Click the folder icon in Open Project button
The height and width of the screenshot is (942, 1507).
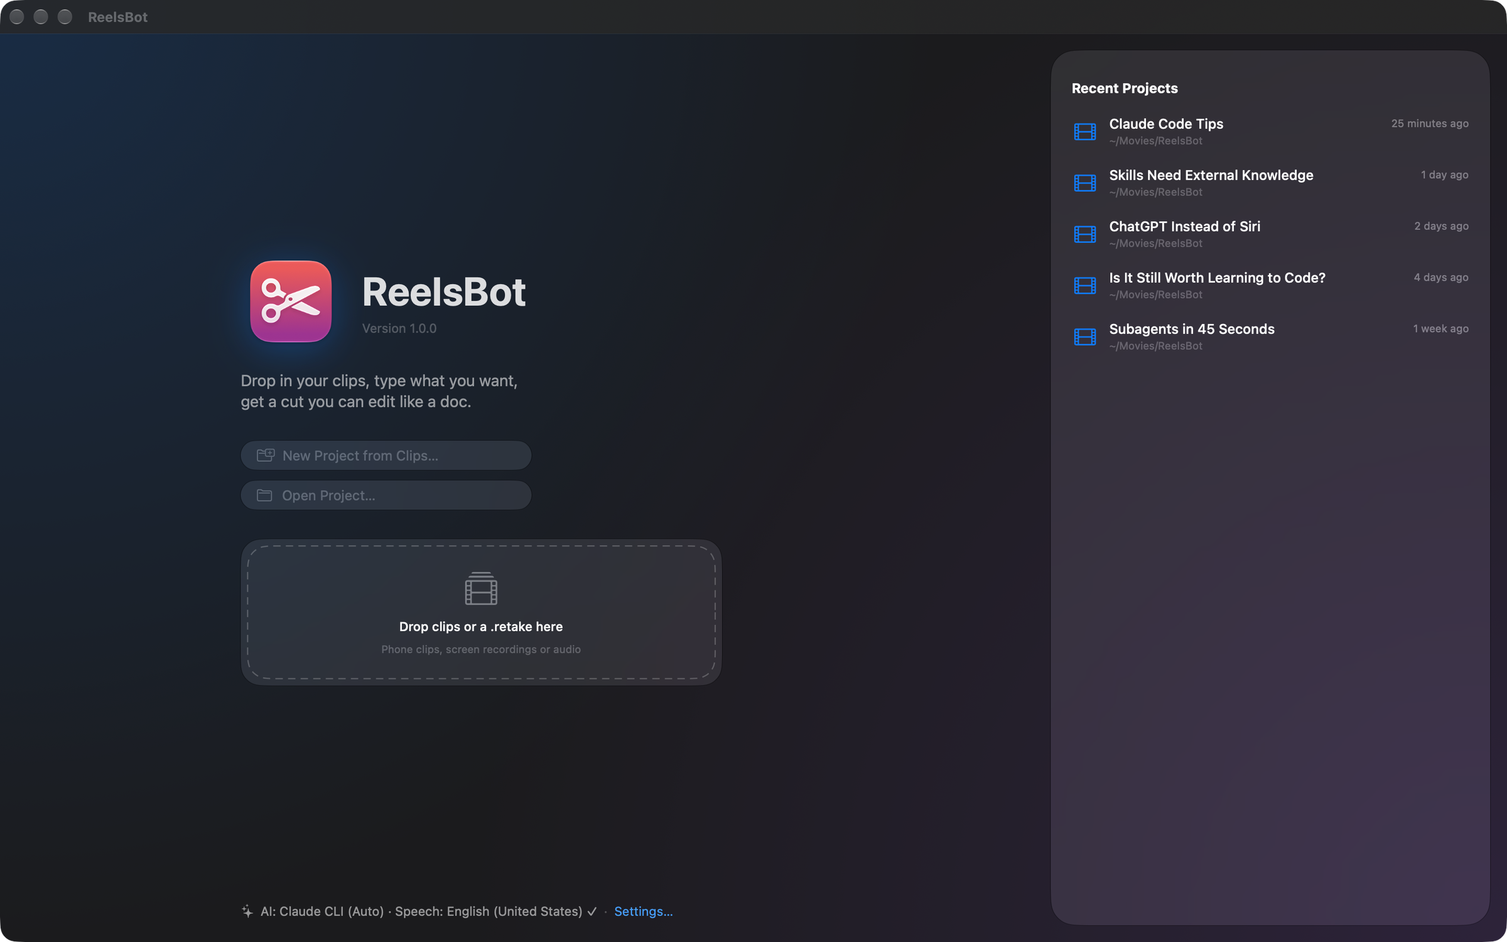(x=264, y=495)
